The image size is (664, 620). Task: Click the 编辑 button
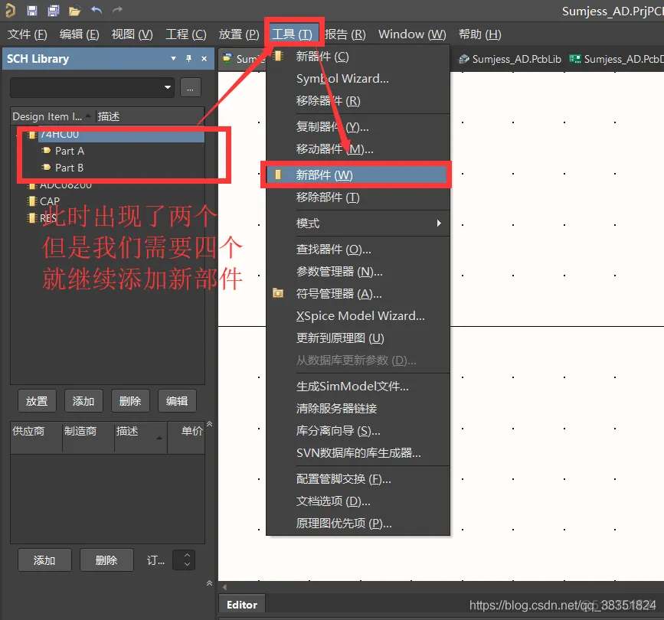point(177,401)
